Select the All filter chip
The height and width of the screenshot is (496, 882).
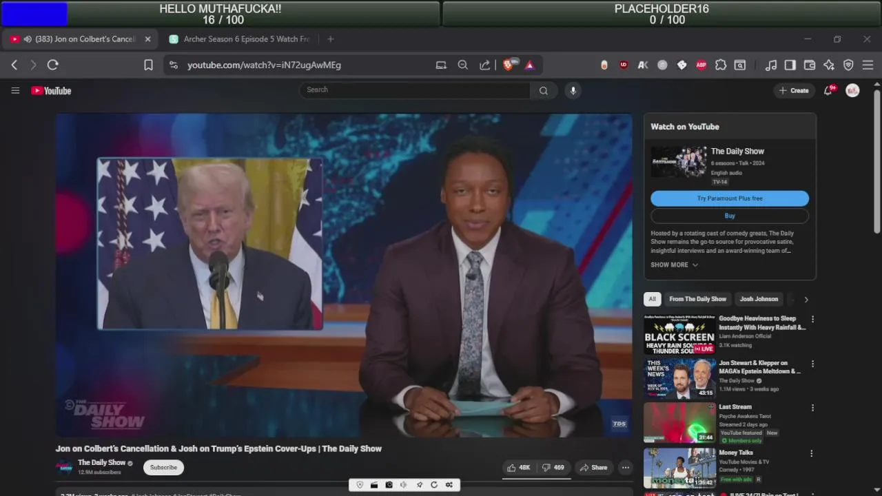[x=653, y=299]
